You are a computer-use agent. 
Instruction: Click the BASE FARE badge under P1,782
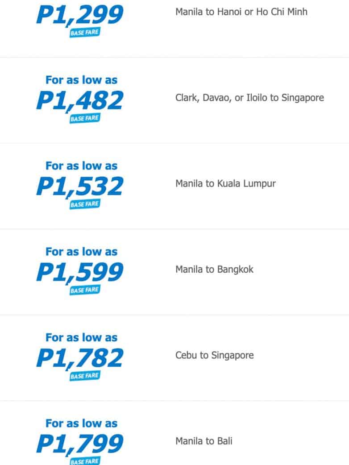pyautogui.click(x=84, y=376)
